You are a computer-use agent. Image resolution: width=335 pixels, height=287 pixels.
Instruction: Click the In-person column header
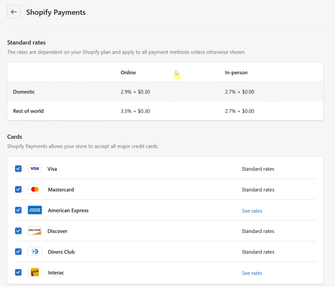[236, 73]
